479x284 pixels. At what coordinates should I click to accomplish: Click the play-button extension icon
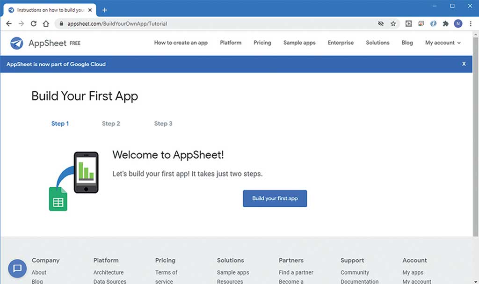click(x=408, y=23)
